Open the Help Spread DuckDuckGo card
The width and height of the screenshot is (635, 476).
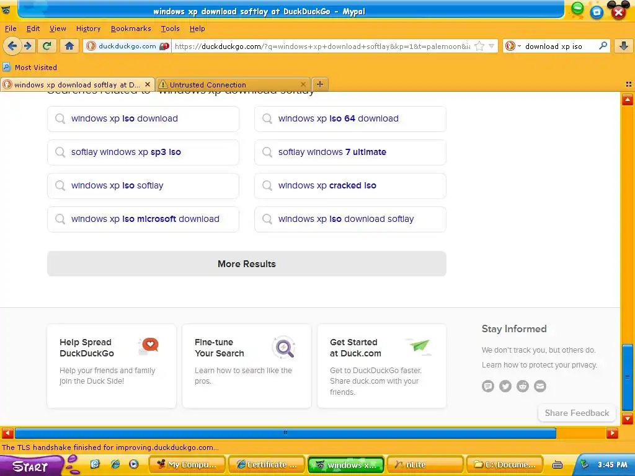(x=112, y=366)
